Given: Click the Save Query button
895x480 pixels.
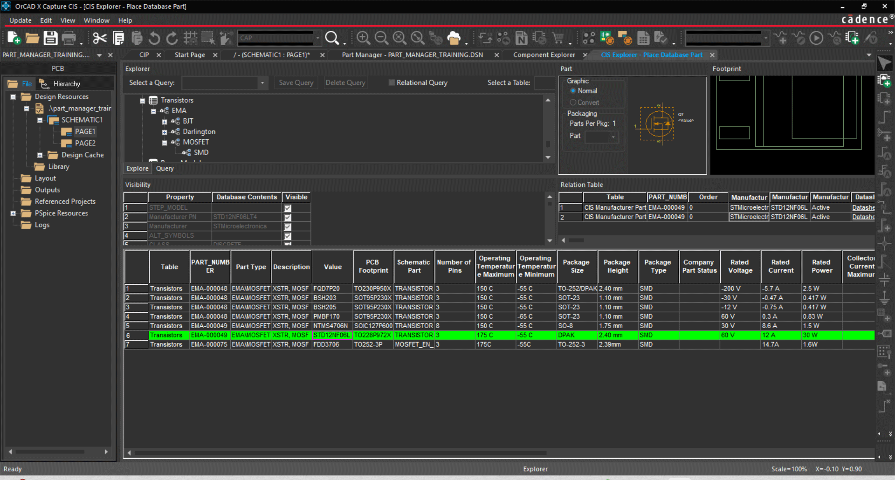Looking at the screenshot, I should coord(296,82).
